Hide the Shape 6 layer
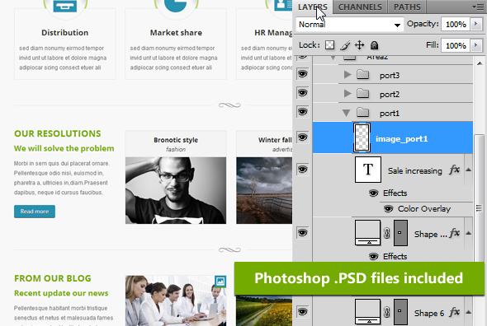This screenshot has width=487, height=326. (302, 311)
